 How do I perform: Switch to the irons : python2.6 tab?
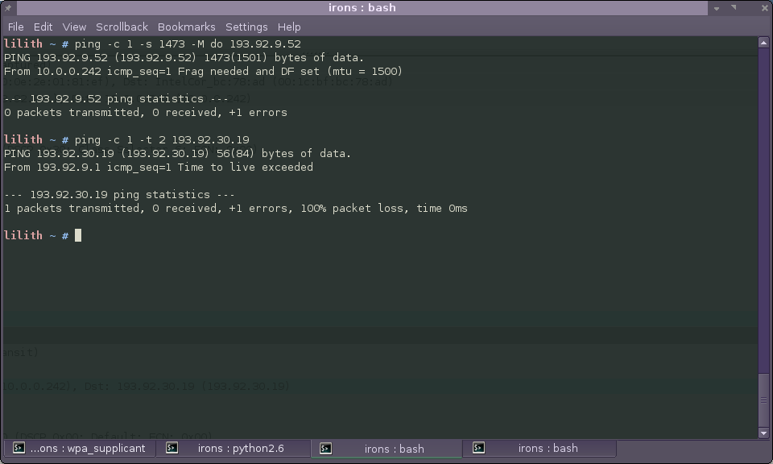click(234, 448)
